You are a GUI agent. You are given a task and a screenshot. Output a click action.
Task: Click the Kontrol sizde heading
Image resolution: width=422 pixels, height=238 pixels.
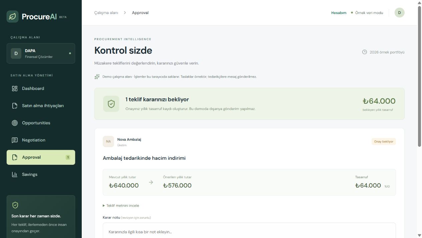(123, 50)
